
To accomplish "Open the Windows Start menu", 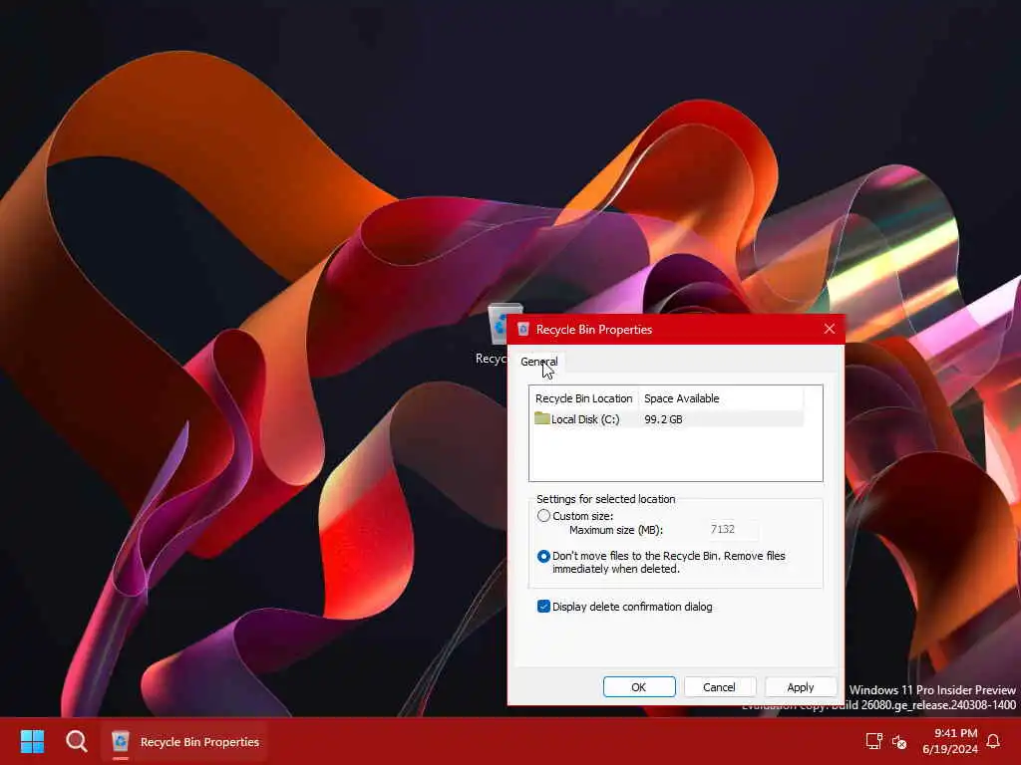I will point(32,741).
